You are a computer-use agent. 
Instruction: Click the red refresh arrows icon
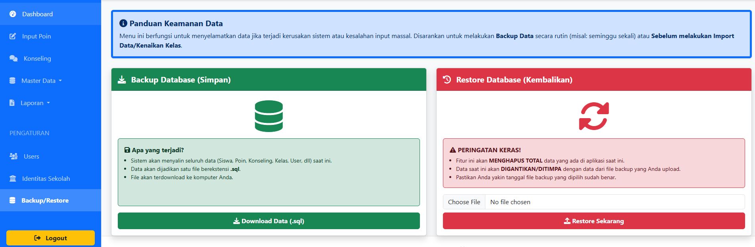pyautogui.click(x=594, y=116)
